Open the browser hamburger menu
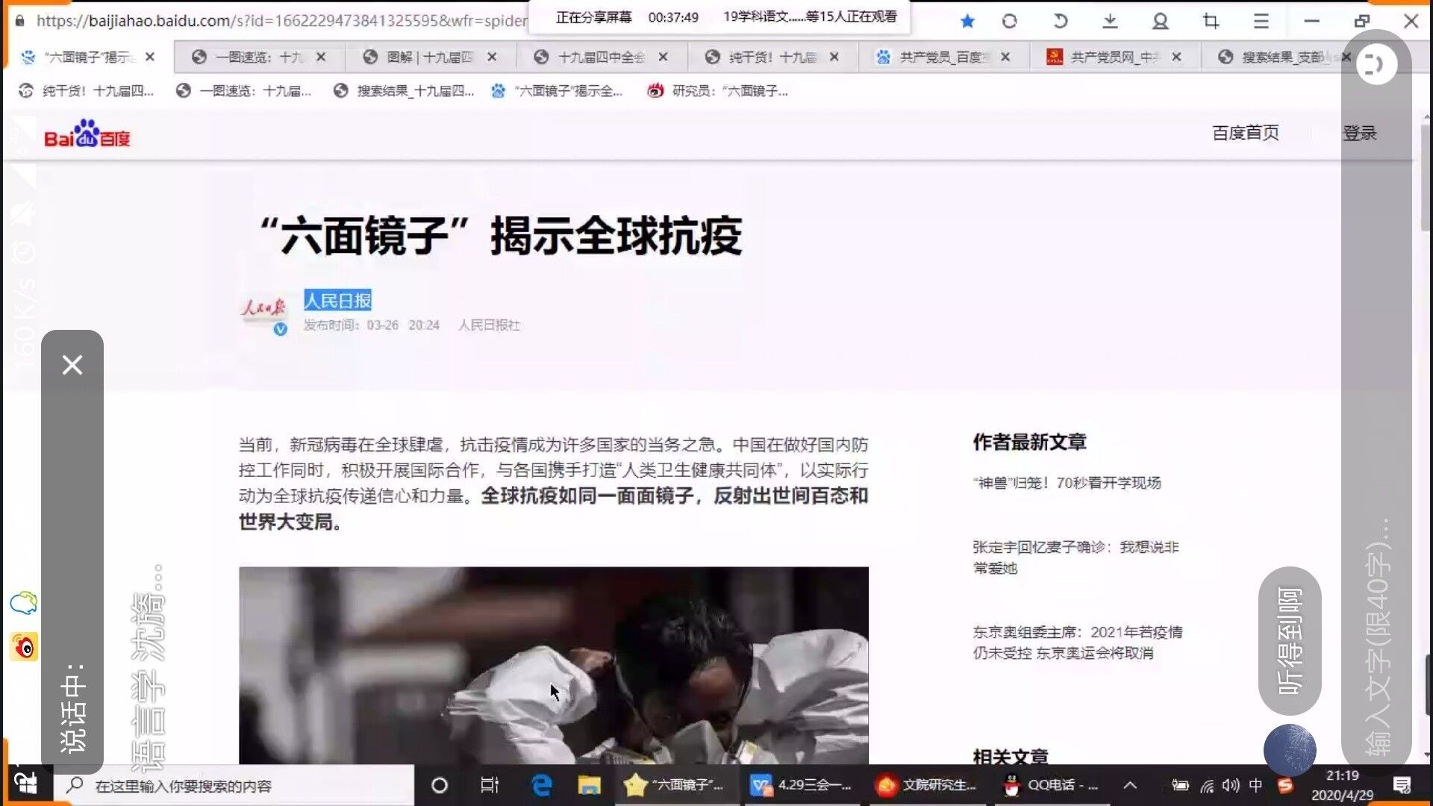This screenshot has height=806, width=1433. coord(1261,22)
